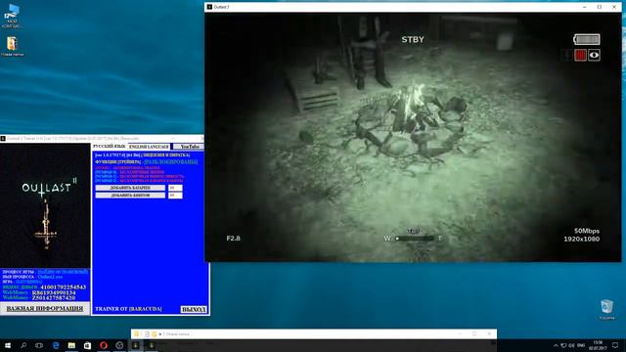The width and height of the screenshot is (626, 352).
Task: Maximize the Outlast 2 game window
Action: coord(600,7)
